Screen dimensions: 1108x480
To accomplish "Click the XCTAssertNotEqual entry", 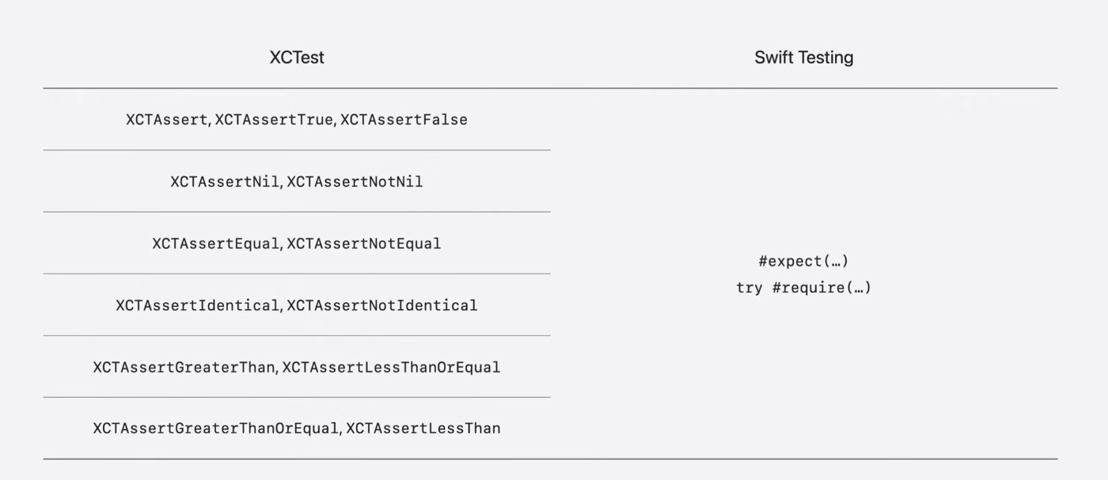I will click(363, 244).
